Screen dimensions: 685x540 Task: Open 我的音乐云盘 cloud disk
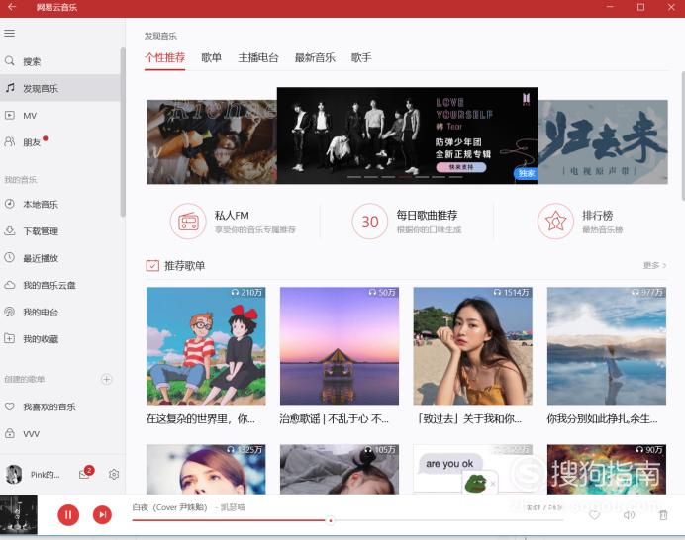tap(59, 285)
